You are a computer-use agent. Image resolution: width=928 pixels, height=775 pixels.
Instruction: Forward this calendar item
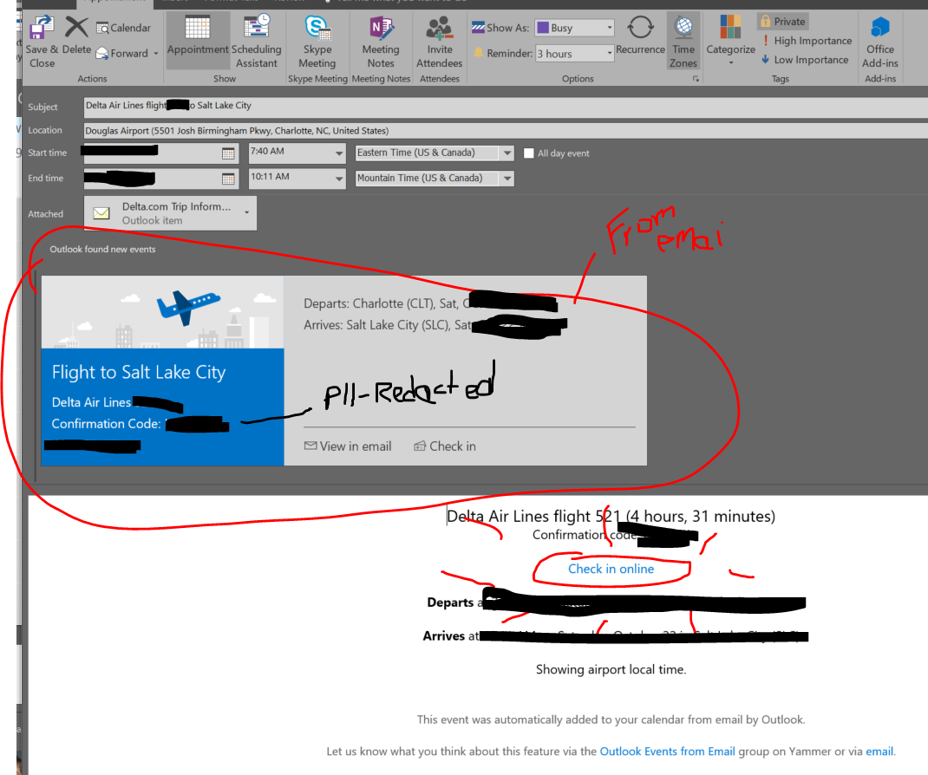point(122,53)
